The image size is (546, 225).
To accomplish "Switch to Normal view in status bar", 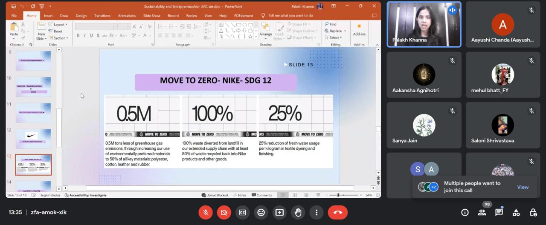I will (x=283, y=195).
